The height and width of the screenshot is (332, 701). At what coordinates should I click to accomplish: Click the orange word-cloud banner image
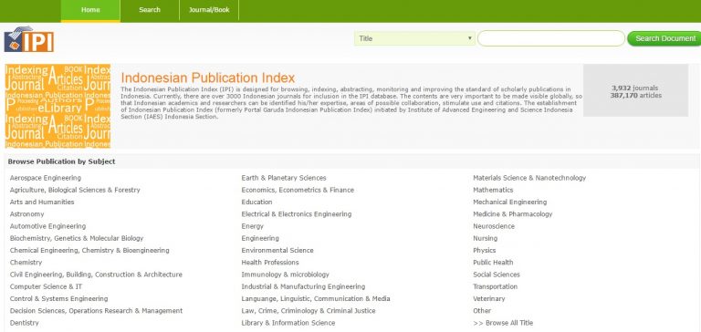click(x=58, y=106)
